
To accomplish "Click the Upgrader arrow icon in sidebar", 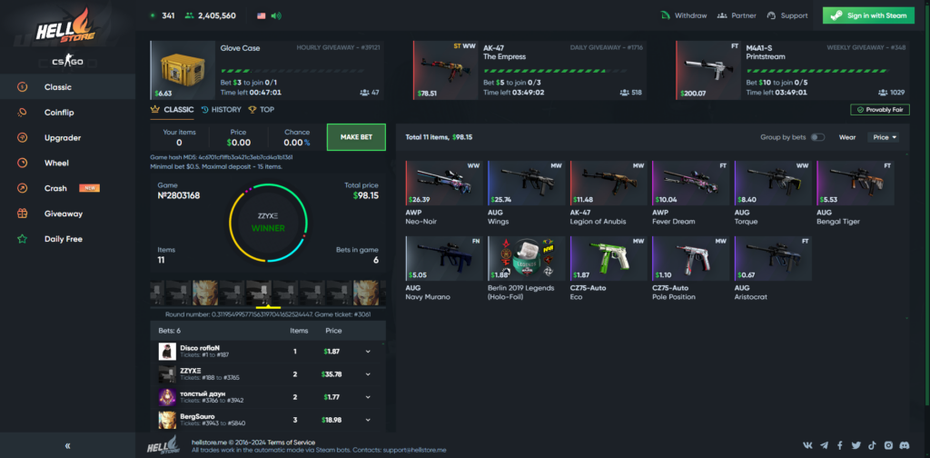I will (x=22, y=137).
